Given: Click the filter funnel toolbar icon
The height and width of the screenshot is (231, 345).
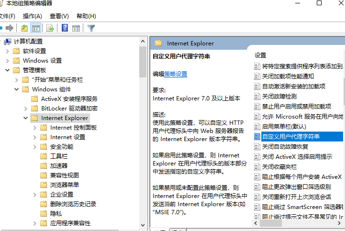Looking at the screenshot, I should 91,28.
